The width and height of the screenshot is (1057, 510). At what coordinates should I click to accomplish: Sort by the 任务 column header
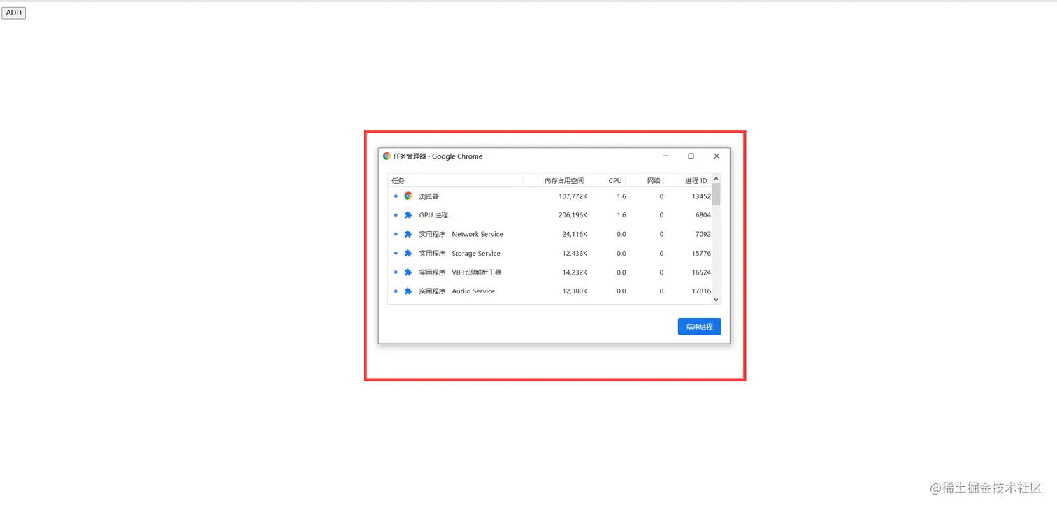tap(455, 180)
